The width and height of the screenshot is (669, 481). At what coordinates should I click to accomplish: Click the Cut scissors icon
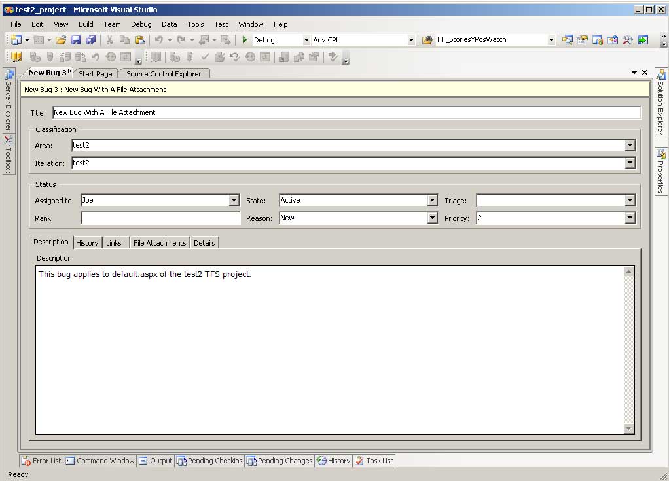click(110, 40)
